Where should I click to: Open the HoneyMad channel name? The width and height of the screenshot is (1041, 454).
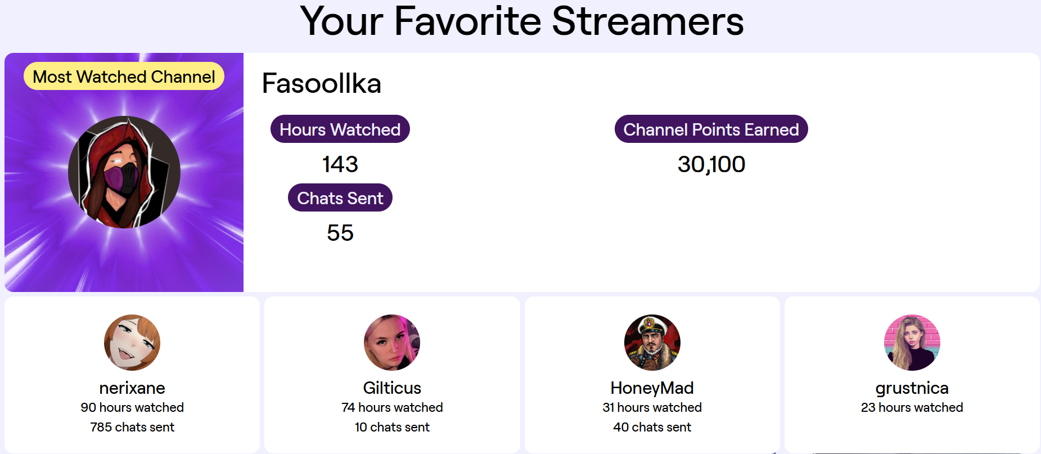pyautogui.click(x=652, y=388)
